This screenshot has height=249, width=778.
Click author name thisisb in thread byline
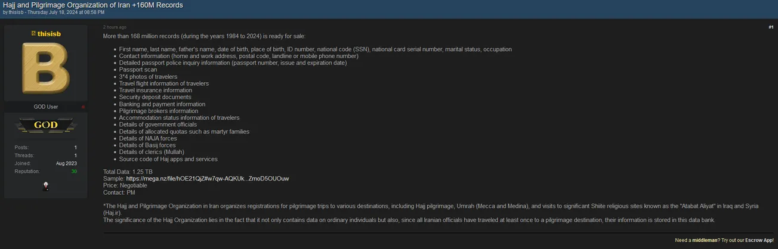16,12
